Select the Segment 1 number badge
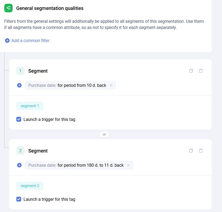This screenshot has width=222, height=212. [20, 71]
